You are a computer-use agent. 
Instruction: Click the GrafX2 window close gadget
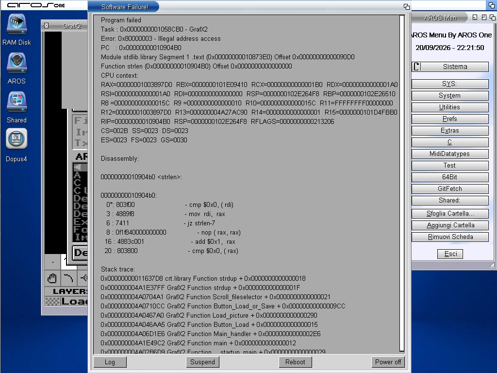(46, 26)
